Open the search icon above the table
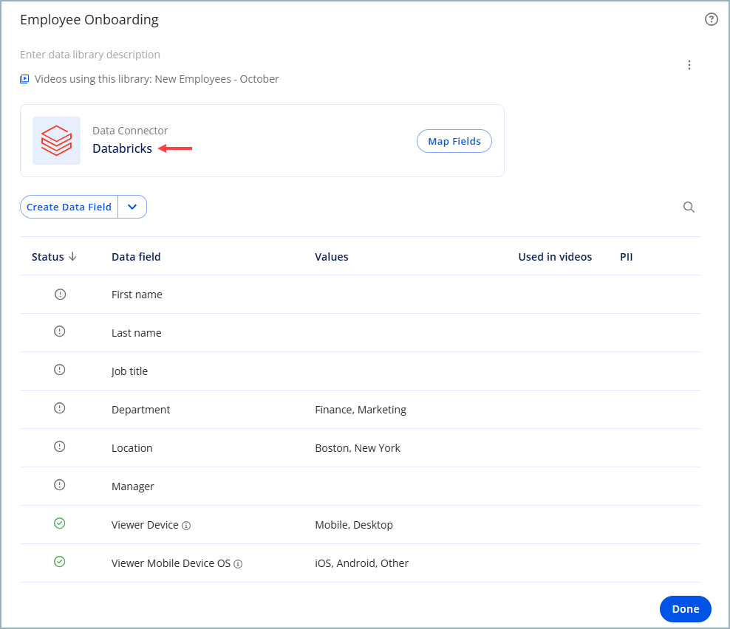 689,207
